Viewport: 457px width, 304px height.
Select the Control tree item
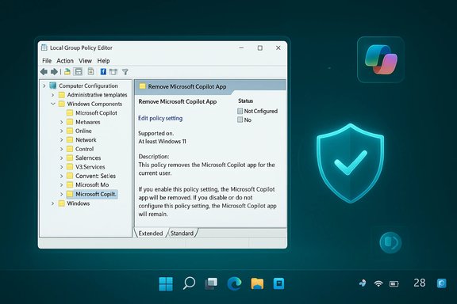[x=85, y=149]
